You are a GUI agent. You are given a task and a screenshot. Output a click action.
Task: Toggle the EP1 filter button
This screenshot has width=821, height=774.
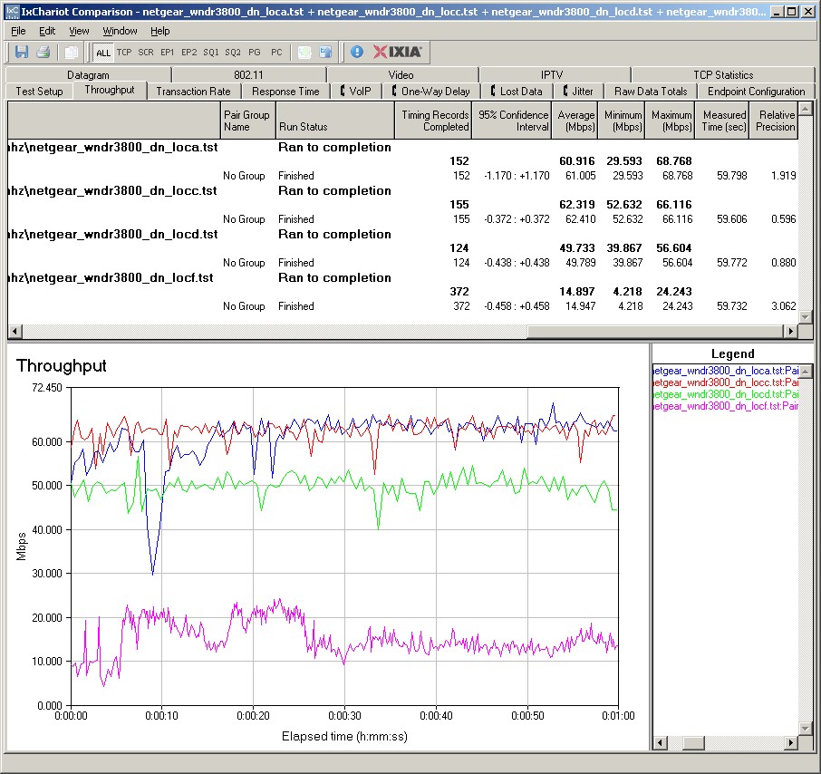click(167, 53)
